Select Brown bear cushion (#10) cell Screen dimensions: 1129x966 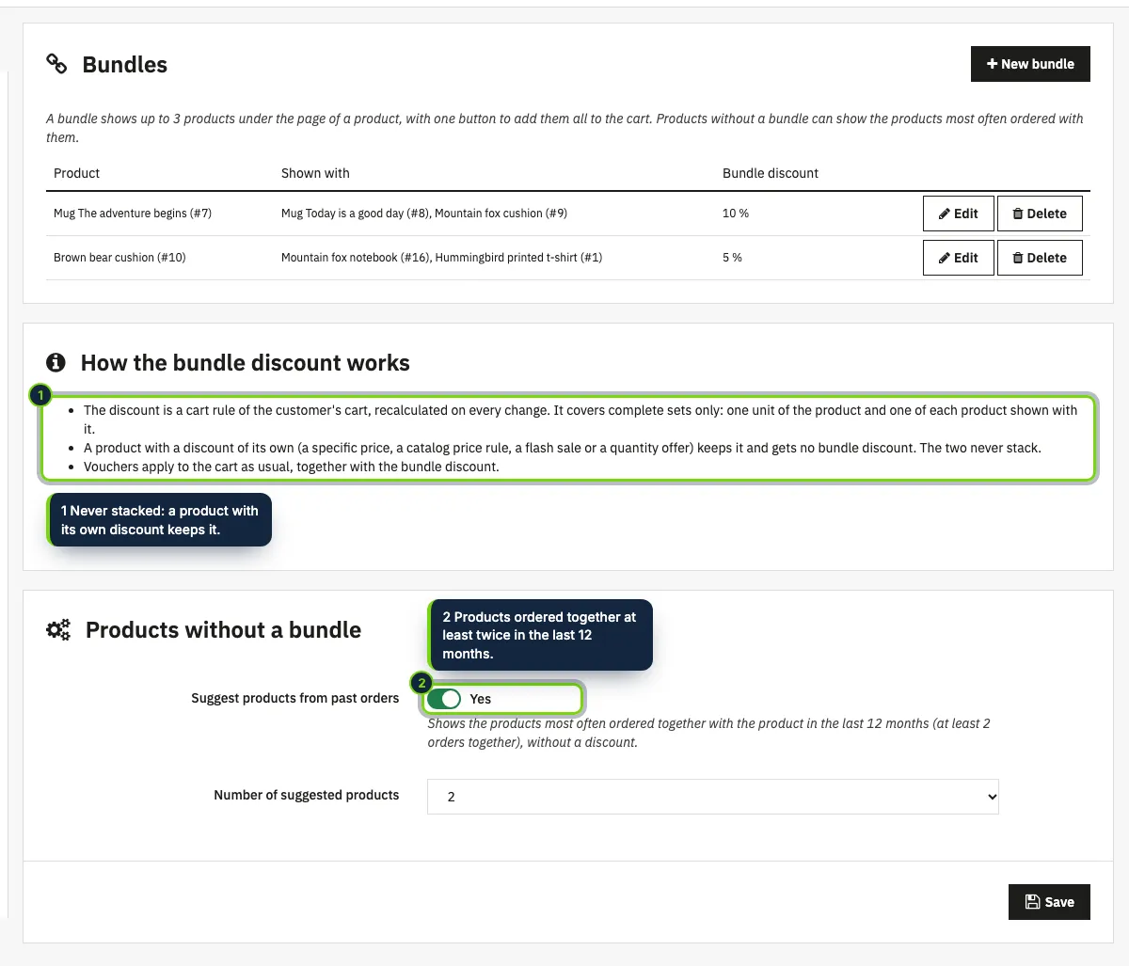[x=119, y=258]
